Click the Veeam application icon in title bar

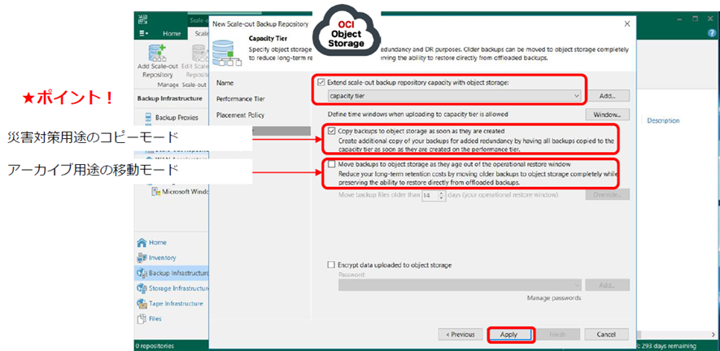(142, 19)
